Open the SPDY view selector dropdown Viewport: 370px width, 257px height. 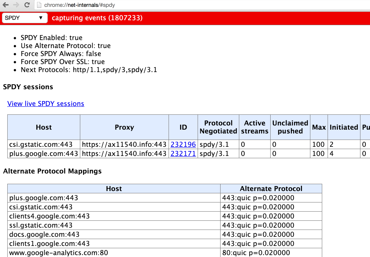point(24,18)
